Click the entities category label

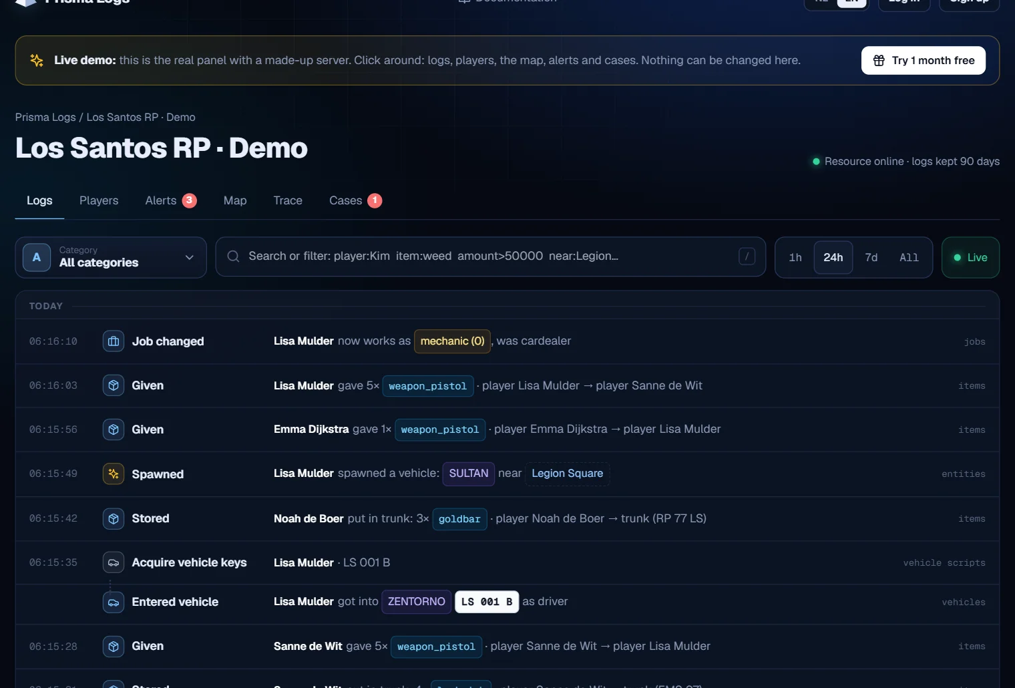pos(964,474)
